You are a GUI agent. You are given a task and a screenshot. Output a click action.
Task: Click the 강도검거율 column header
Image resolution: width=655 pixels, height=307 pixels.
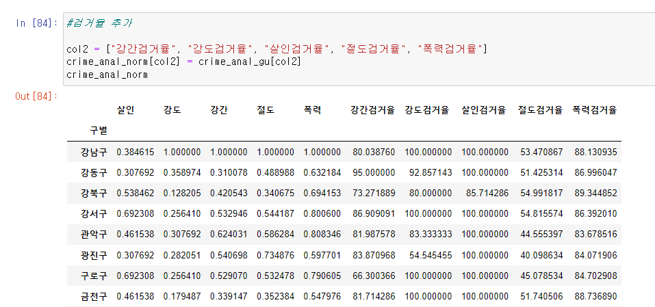click(427, 110)
